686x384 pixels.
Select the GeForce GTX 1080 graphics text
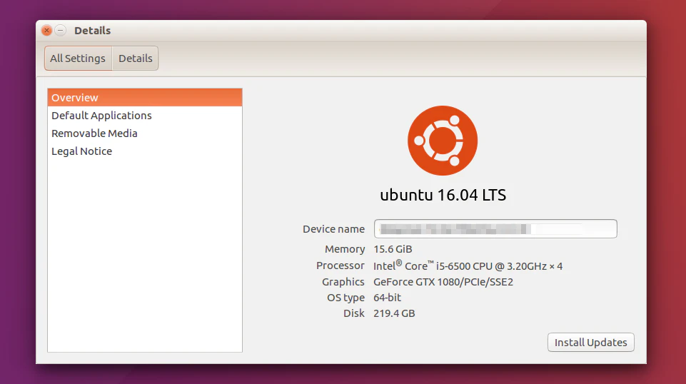(x=443, y=282)
